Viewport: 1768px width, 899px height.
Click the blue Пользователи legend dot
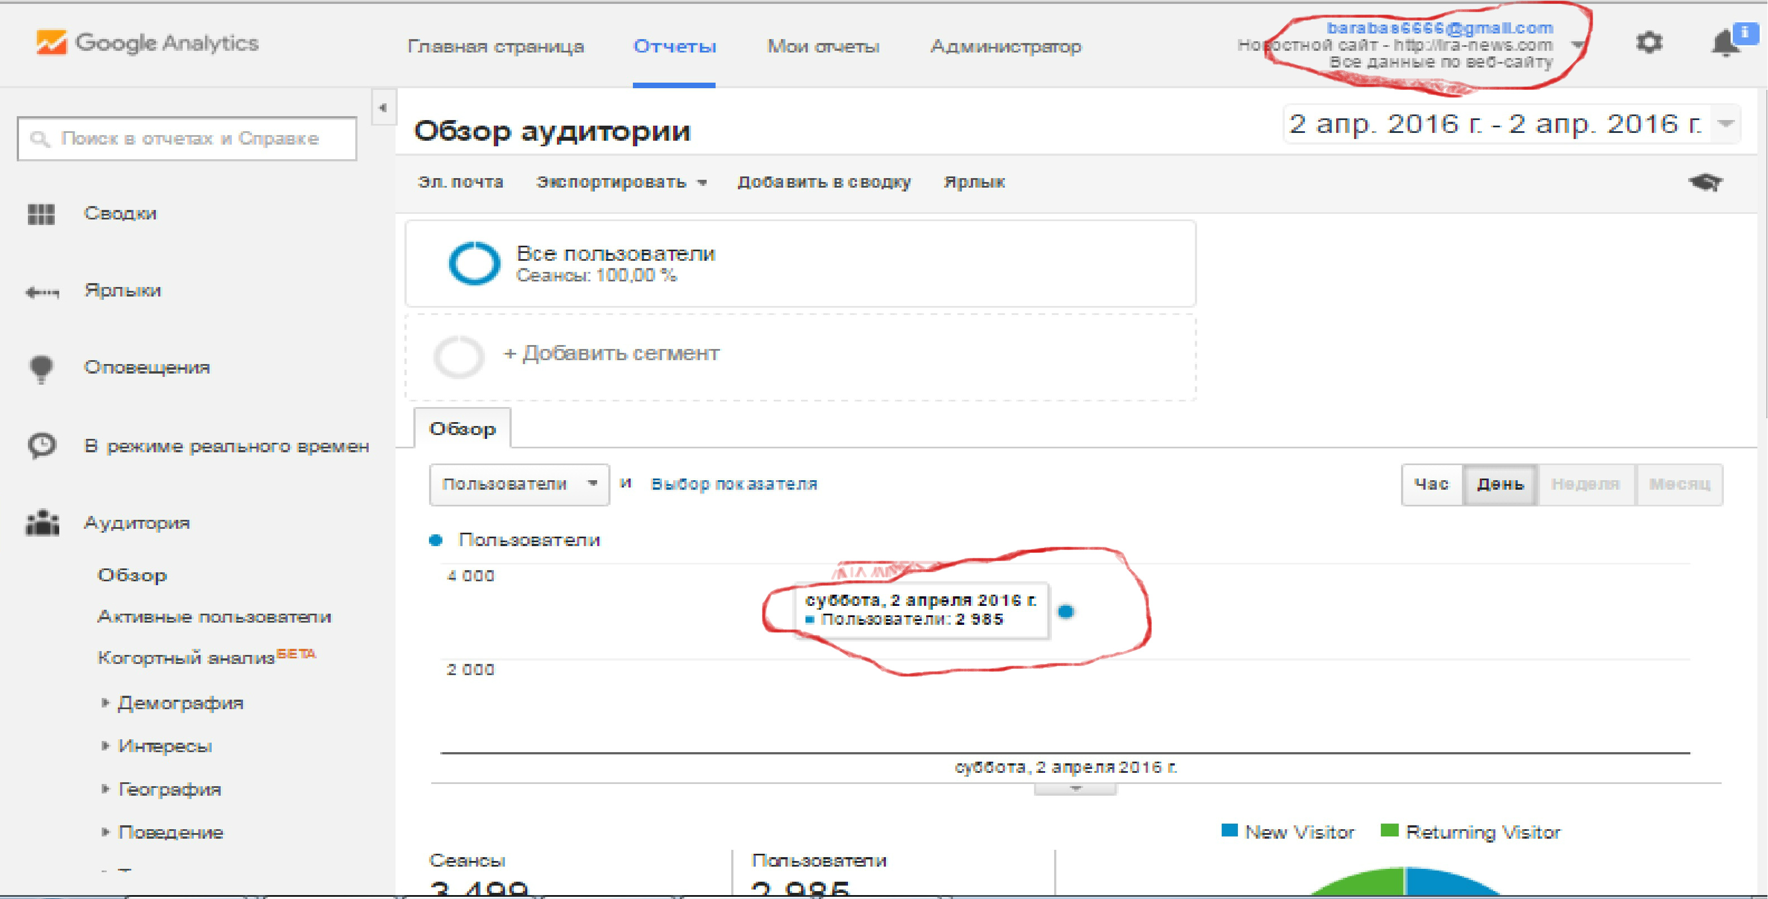(x=435, y=540)
